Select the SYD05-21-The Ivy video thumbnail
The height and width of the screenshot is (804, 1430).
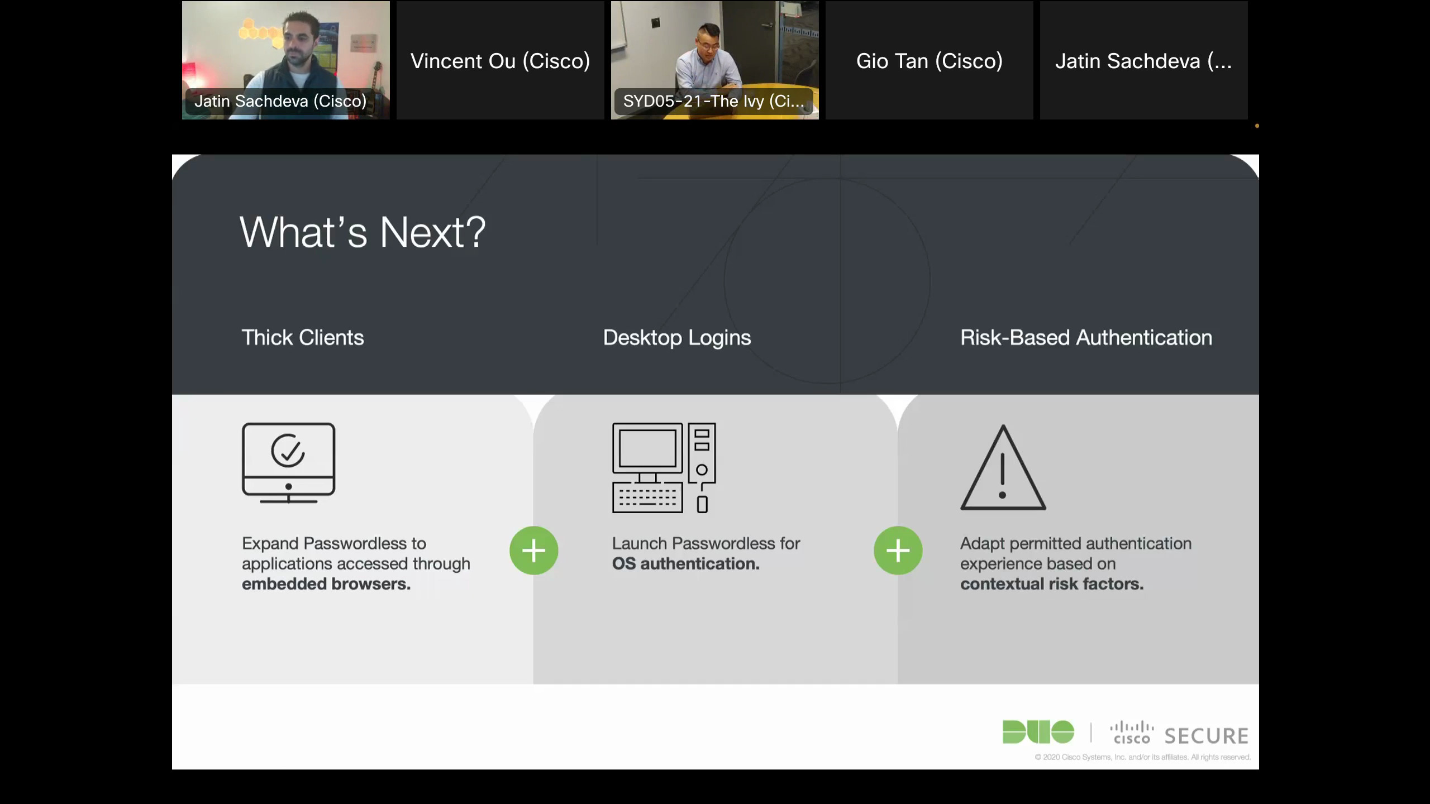tap(714, 60)
